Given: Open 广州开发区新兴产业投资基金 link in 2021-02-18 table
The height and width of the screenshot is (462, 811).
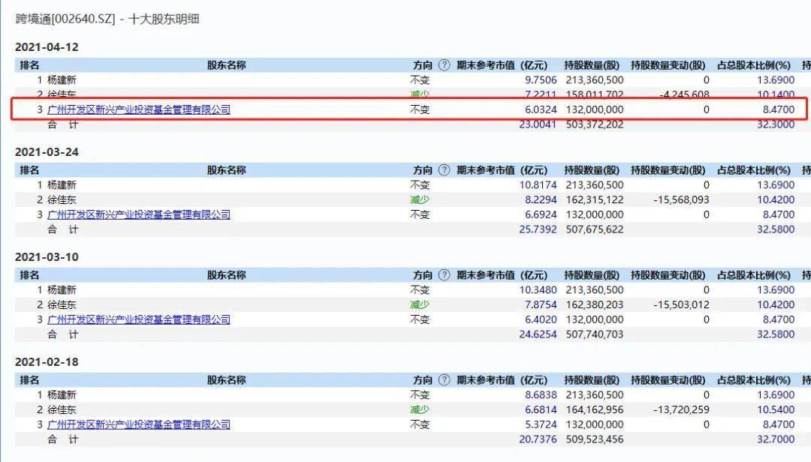Looking at the screenshot, I should coord(138,424).
